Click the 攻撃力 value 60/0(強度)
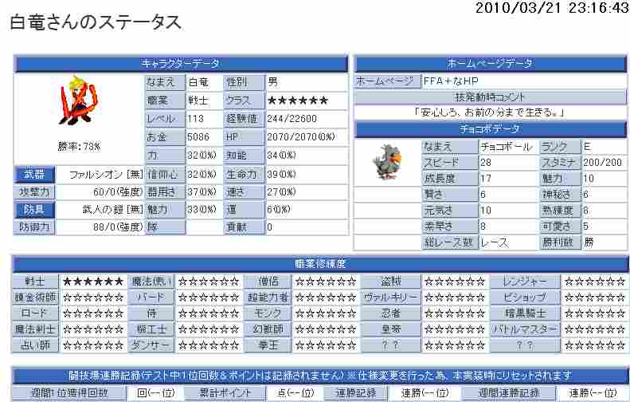630x402 pixels. click(x=118, y=192)
